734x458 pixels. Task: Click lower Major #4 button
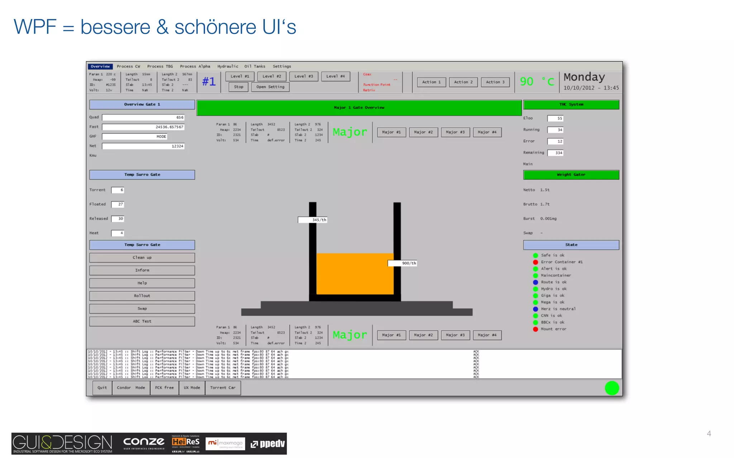coord(487,335)
